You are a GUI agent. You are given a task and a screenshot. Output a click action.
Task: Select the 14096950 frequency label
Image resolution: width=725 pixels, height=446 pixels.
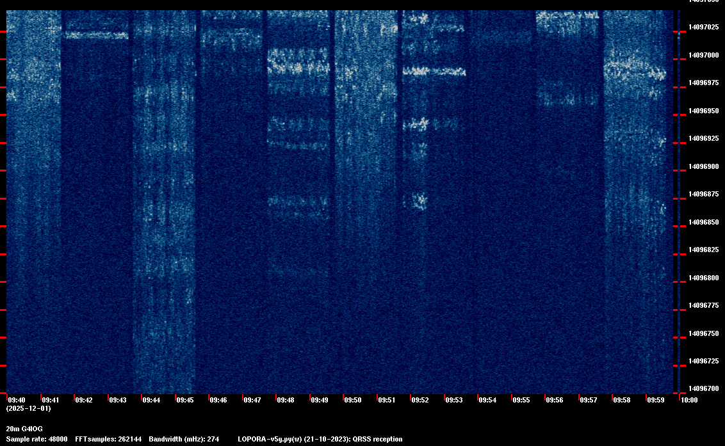[704, 111]
